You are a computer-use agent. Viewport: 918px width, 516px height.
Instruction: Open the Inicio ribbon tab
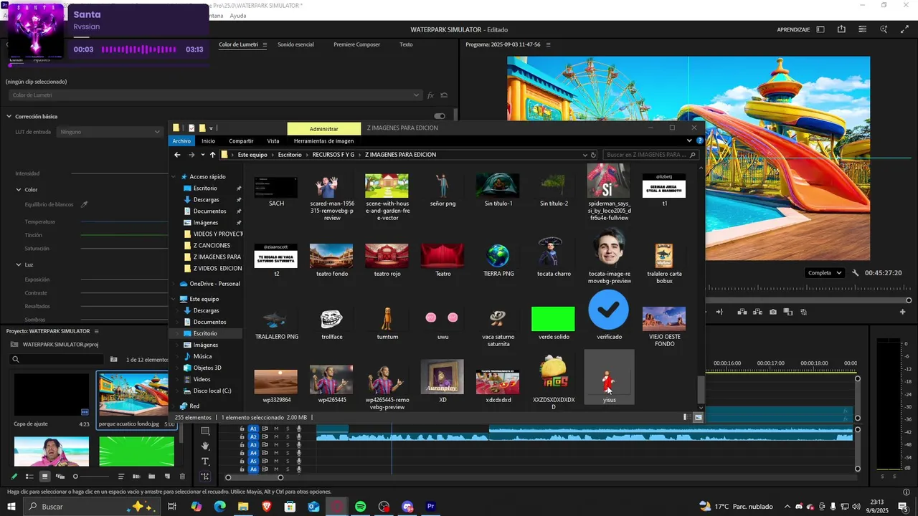pos(208,141)
